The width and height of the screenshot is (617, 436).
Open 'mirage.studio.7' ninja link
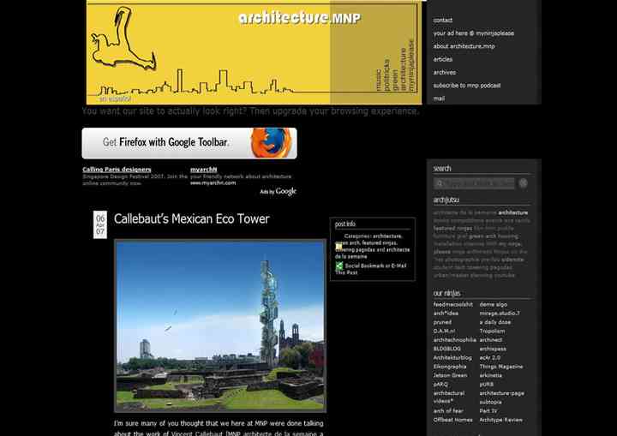500,314
